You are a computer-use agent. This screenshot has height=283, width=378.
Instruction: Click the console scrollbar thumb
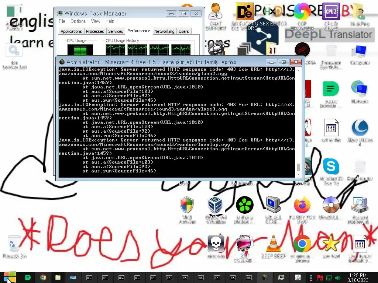[x=298, y=167]
